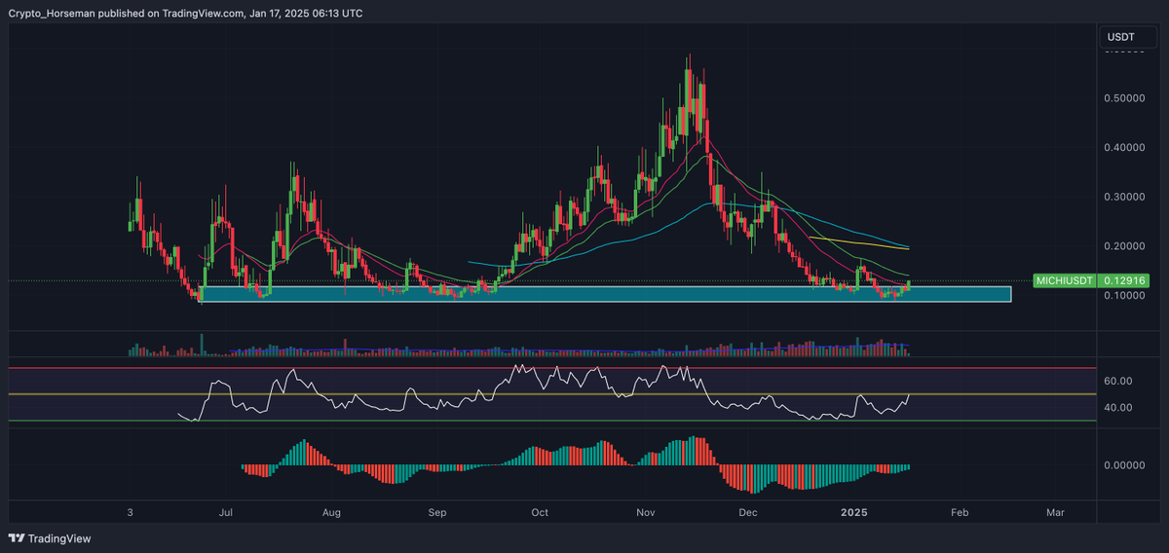Image resolution: width=1169 pixels, height=553 pixels.
Task: Click the 2025 label on time axis
Action: pos(853,511)
